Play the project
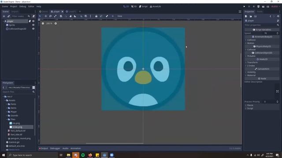Image resolution: width=282 pixels, height=158 pixels. [x=244, y=7]
